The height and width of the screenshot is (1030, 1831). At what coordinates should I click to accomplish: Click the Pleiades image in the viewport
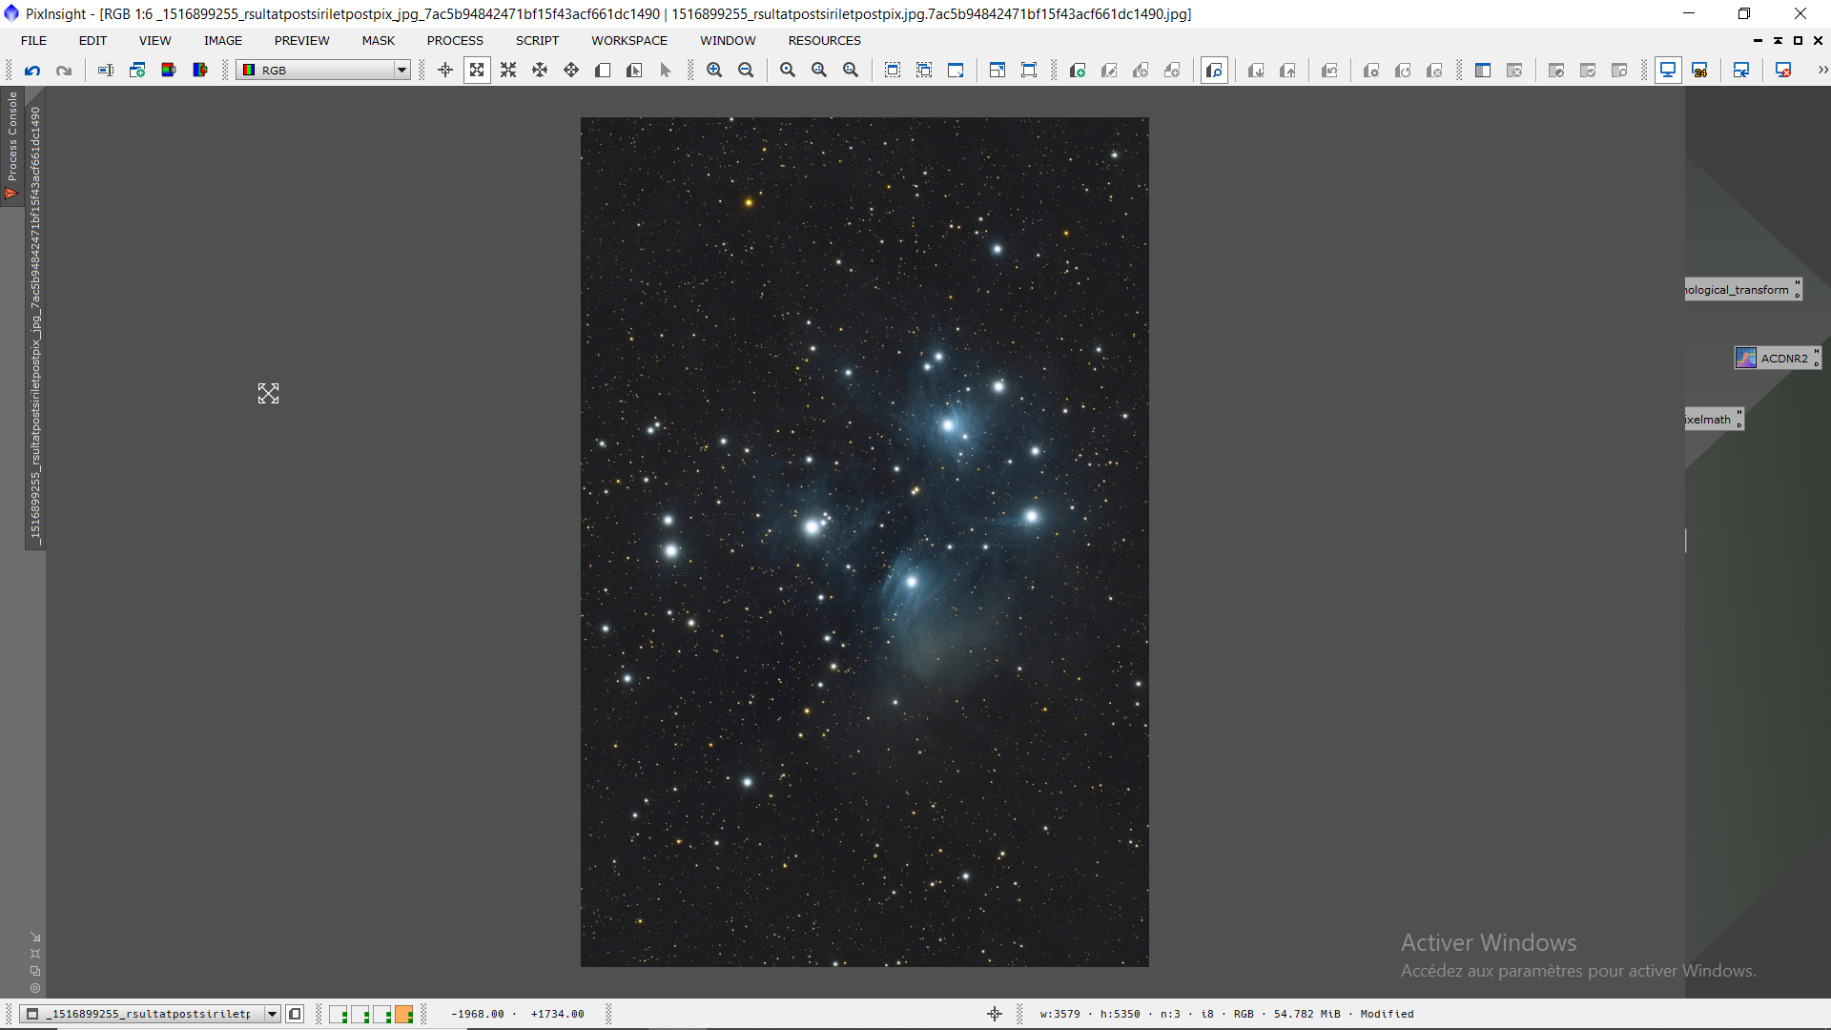(x=864, y=542)
